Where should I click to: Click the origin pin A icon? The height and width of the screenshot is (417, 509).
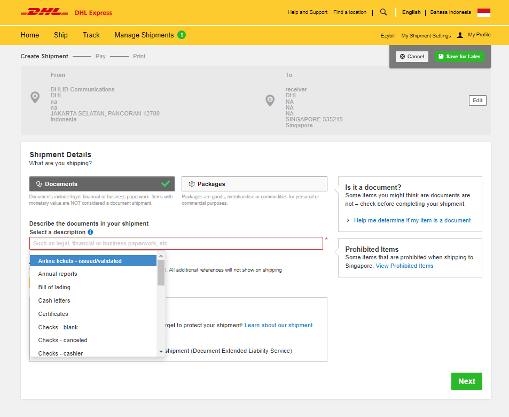(x=35, y=97)
